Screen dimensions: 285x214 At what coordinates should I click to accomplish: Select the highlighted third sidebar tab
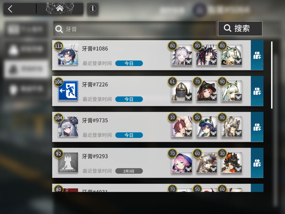26,69
